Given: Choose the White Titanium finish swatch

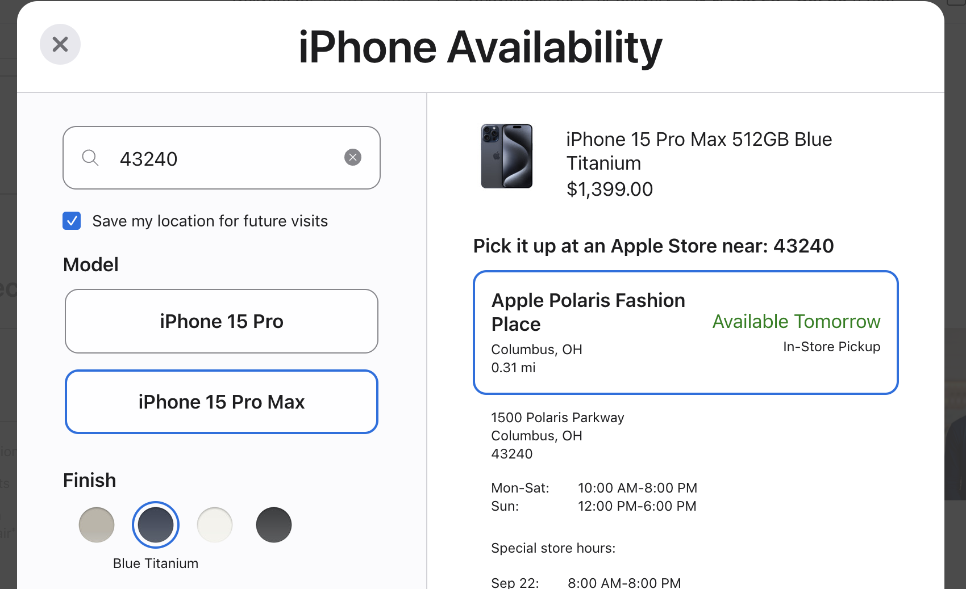Looking at the screenshot, I should pos(215,525).
